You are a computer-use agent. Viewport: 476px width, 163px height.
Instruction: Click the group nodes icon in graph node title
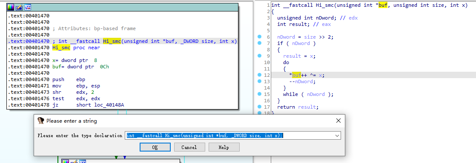27,7
